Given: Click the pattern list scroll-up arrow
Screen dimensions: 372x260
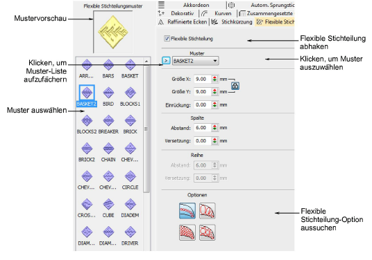Looking at the screenshot, I should 146,62.
